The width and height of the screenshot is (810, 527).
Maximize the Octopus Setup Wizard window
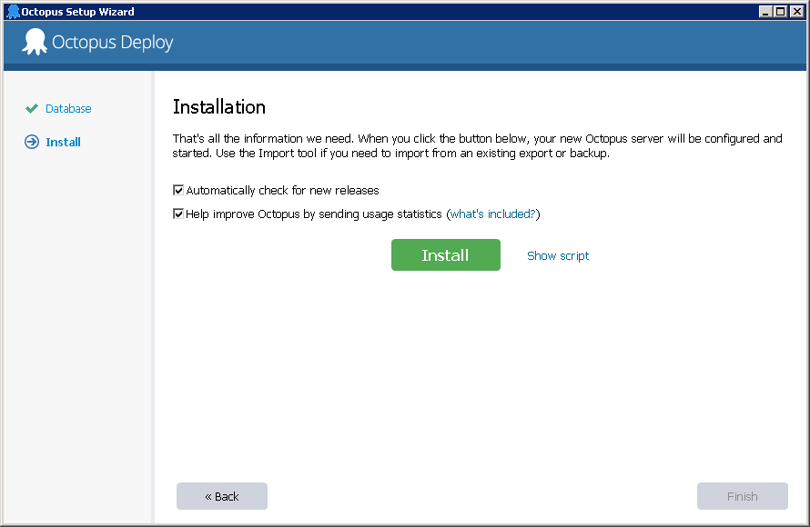(780, 12)
